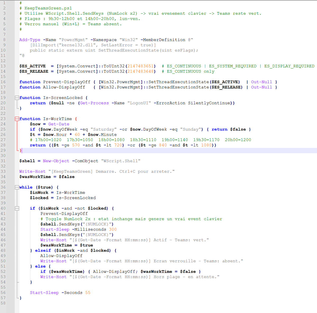Collapse the while ($true) loop fold marker
317x313 pixels.
point(17,187)
